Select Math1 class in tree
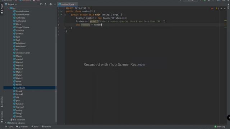This screenshot has height=129, width=230. point(18,72)
